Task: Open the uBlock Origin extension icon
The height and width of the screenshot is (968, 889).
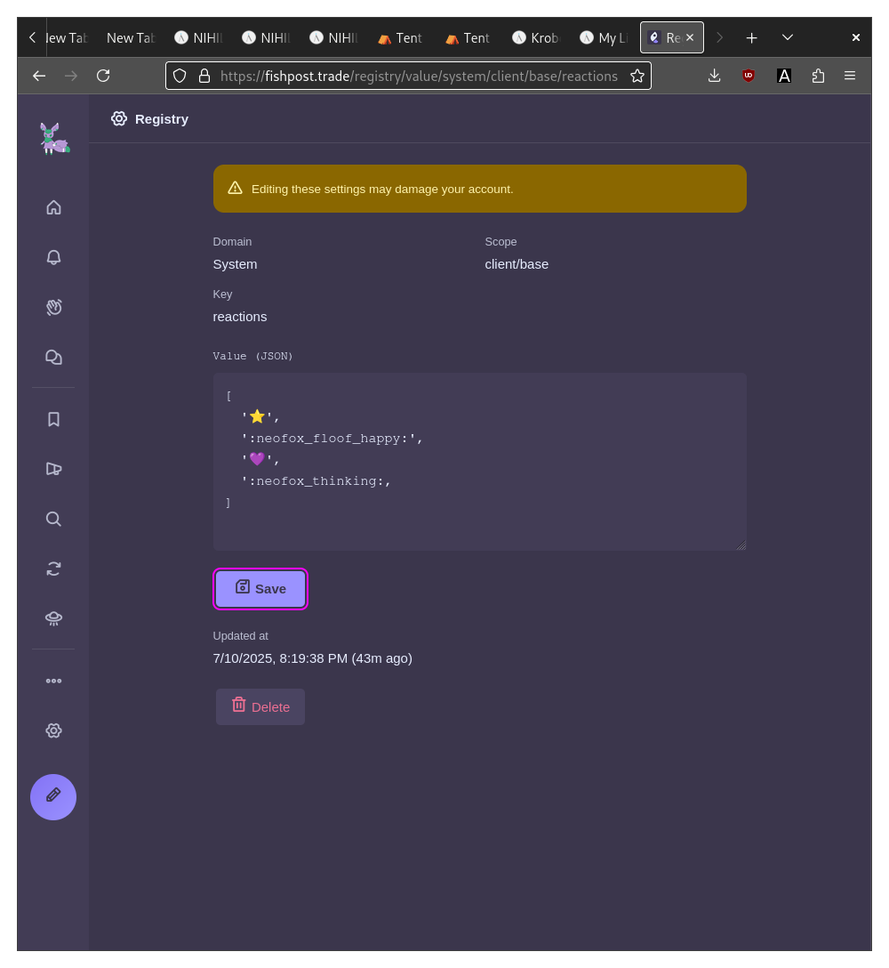Action: coord(749,76)
